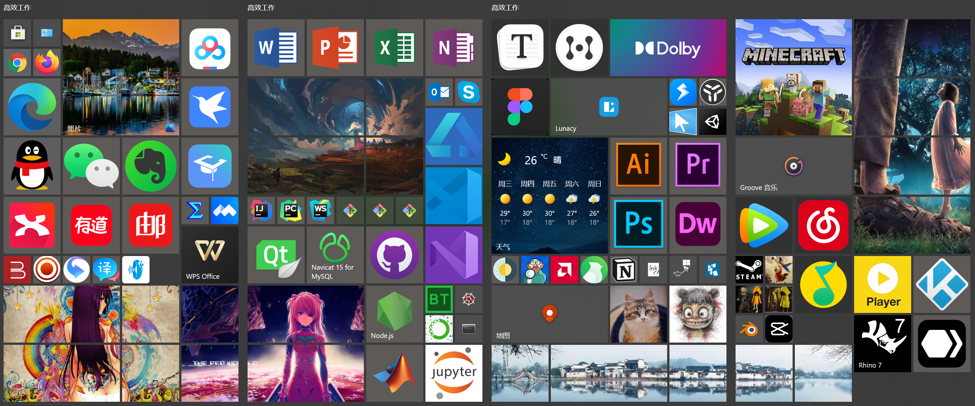The image size is (975, 406).
Task: Open the Blender tile
Action: (749, 329)
